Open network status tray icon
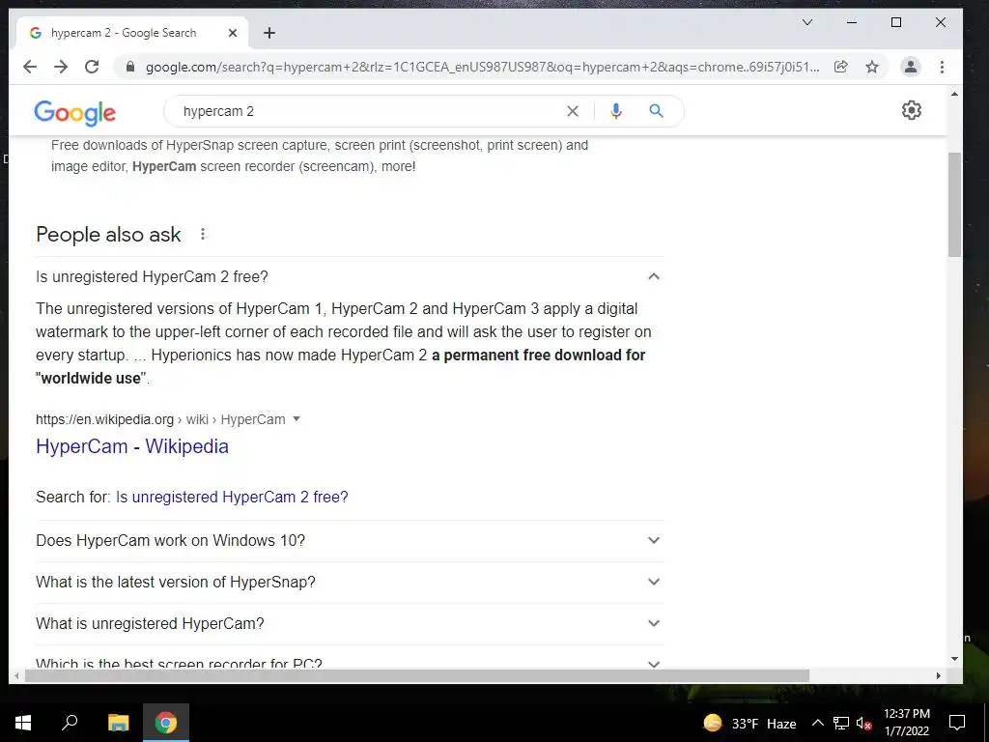Image resolution: width=989 pixels, height=742 pixels. point(841,723)
